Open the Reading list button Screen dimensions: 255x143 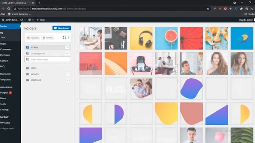250,14
